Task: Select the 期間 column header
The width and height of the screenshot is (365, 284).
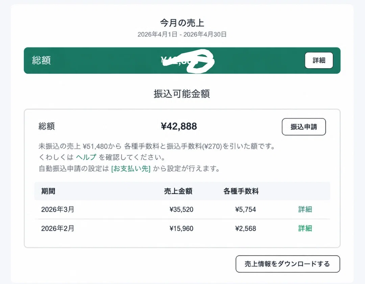Action: tap(48, 191)
